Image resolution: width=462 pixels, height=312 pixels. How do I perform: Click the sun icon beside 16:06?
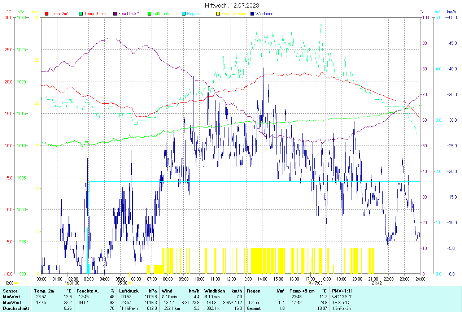[16, 283]
